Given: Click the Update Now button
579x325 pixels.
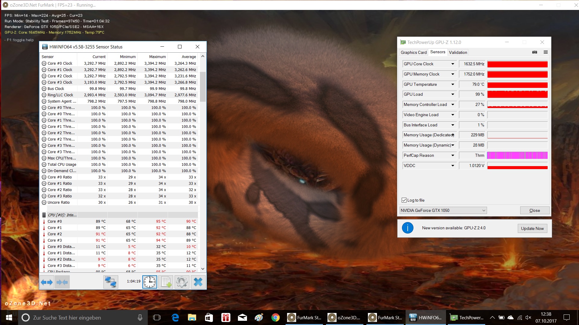Looking at the screenshot, I should 532,228.
